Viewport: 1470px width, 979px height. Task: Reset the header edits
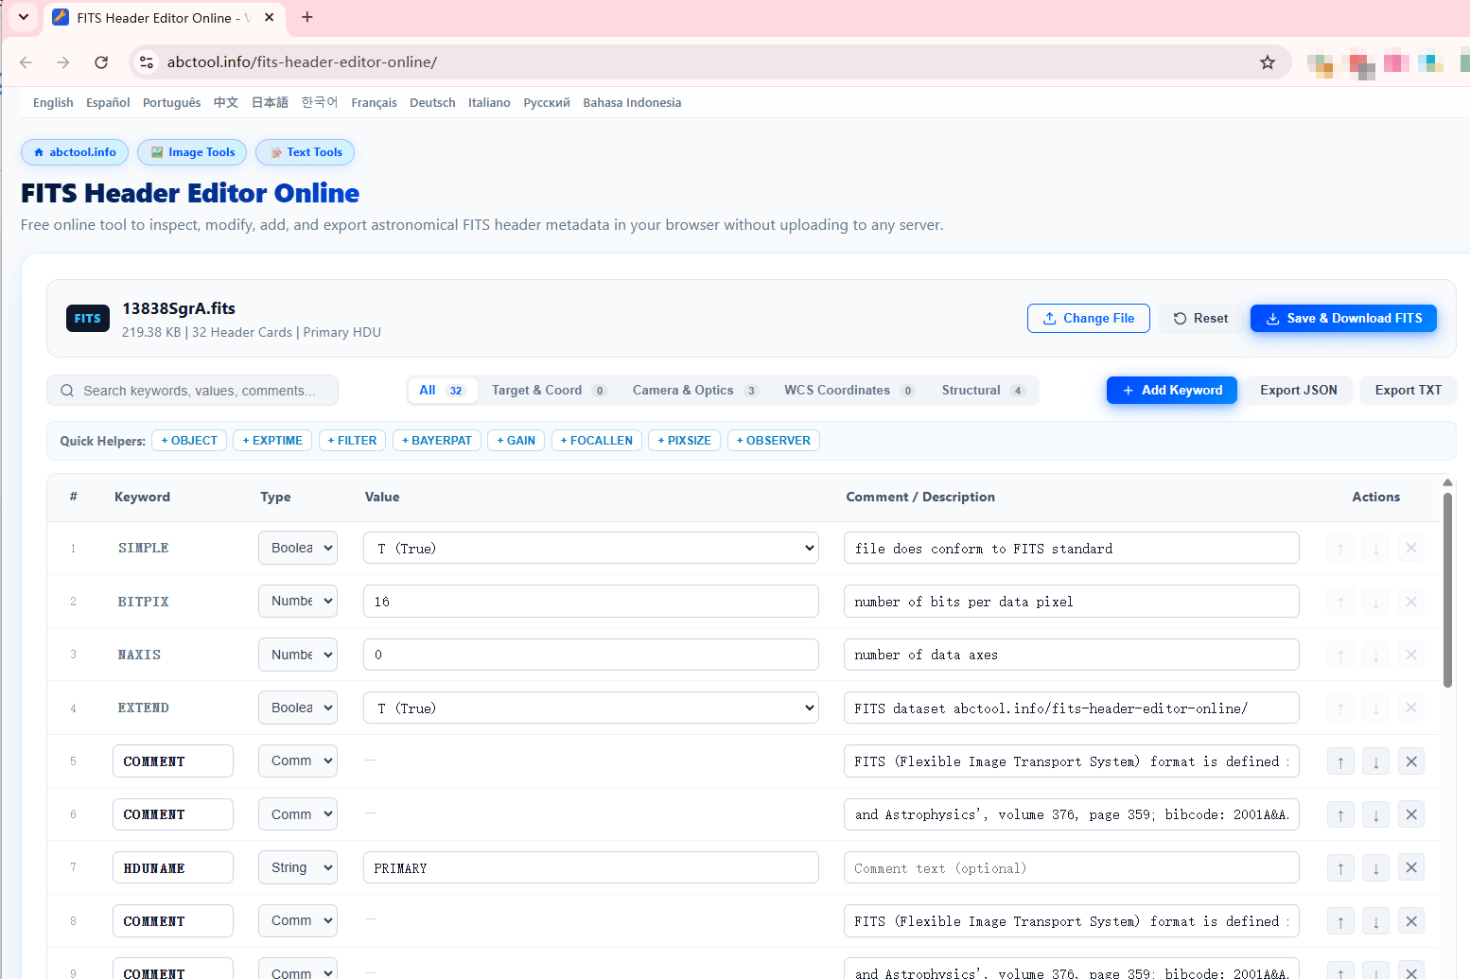(1201, 319)
